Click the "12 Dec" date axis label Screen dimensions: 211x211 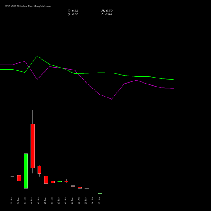[38, 201]
